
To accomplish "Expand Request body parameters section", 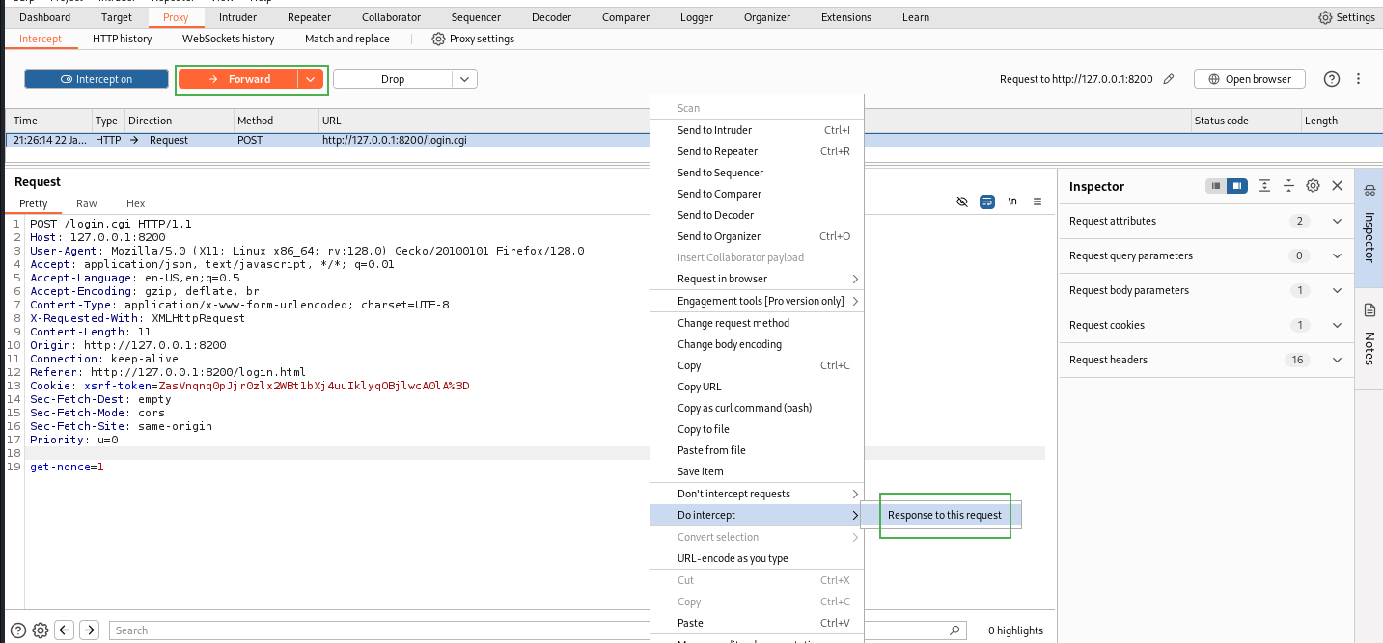I will point(1206,290).
